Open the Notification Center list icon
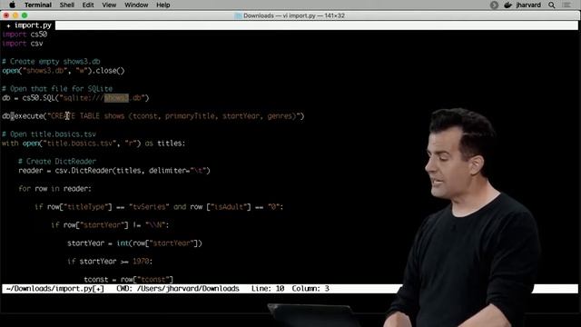 click(566, 5)
